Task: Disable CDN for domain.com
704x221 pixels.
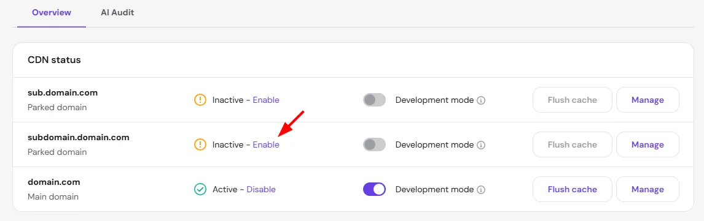Action: pos(261,189)
